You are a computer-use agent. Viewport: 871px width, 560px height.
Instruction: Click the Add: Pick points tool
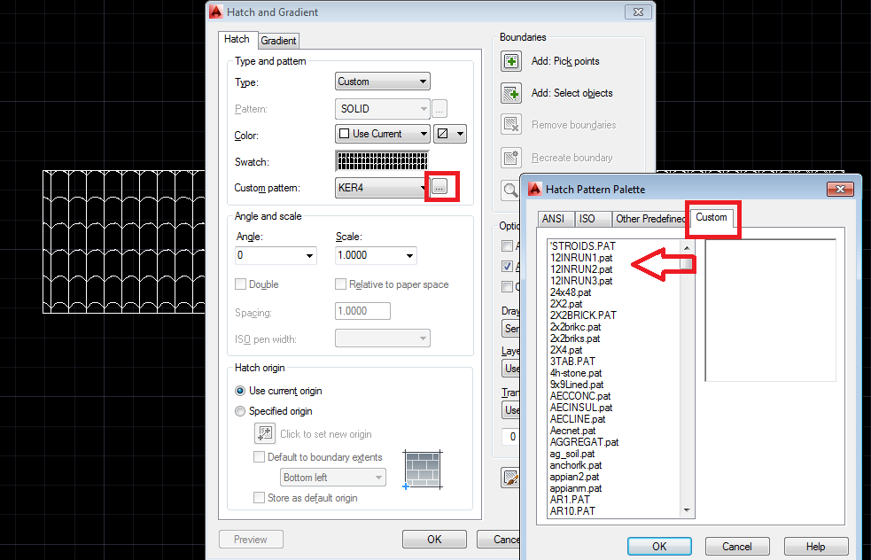coord(511,61)
